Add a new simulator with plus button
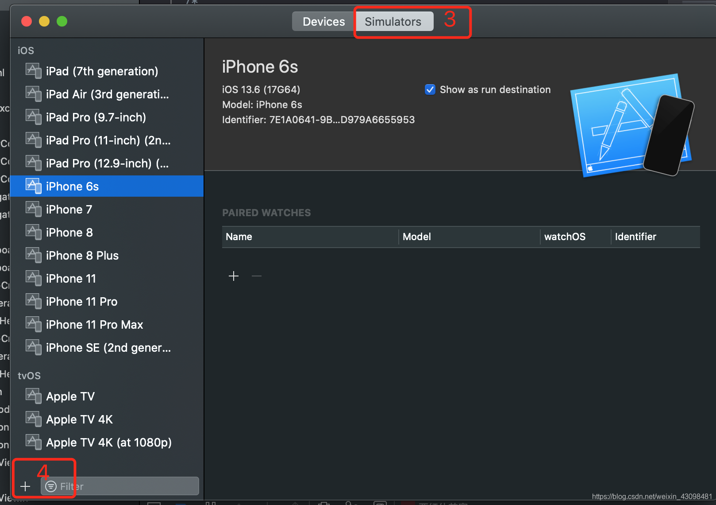The width and height of the screenshot is (716, 505). [25, 486]
